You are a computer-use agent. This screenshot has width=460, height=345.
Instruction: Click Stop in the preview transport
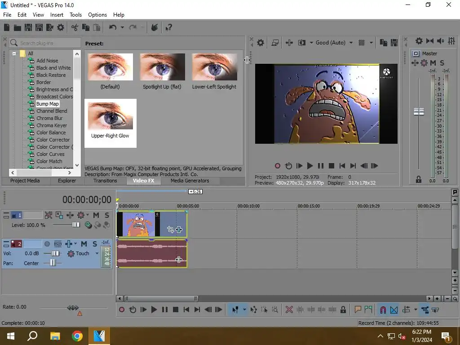coord(332,166)
